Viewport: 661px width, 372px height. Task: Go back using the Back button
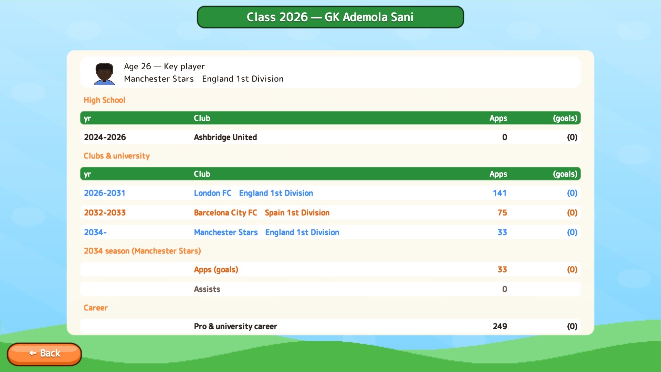click(44, 354)
